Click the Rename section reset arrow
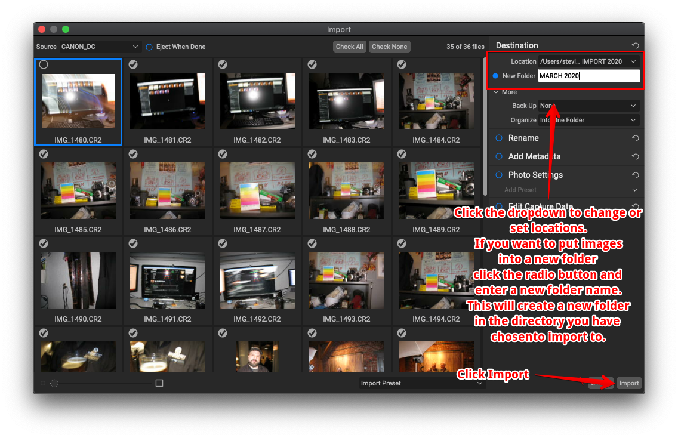This screenshot has width=678, height=438. click(635, 138)
